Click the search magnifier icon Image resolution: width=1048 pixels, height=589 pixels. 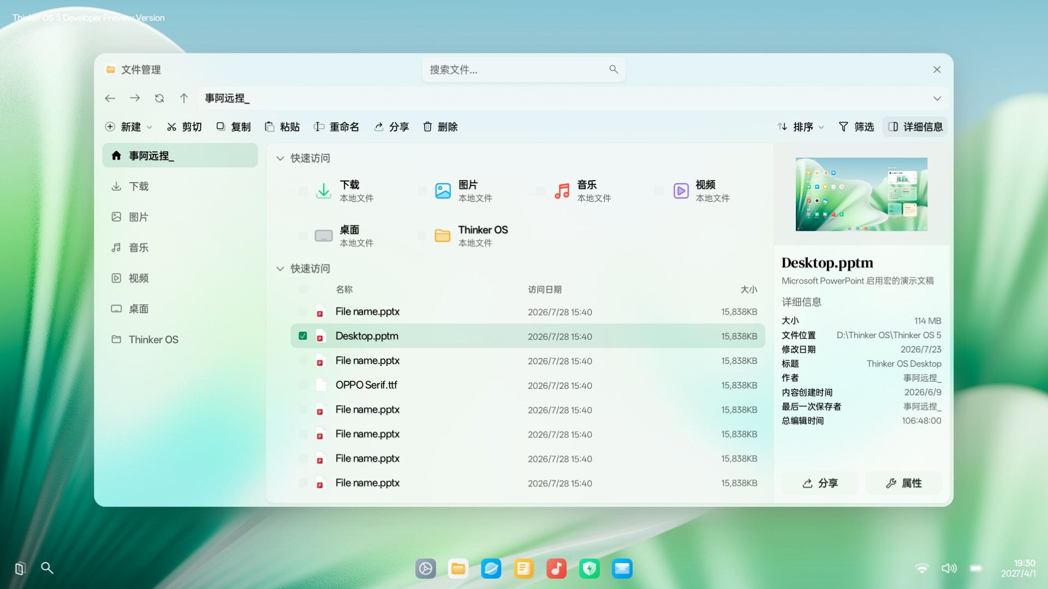(x=614, y=69)
